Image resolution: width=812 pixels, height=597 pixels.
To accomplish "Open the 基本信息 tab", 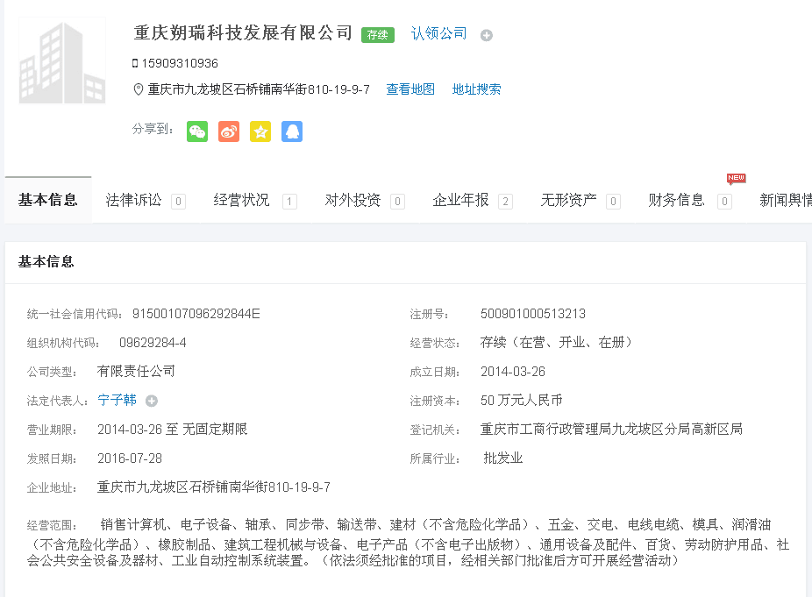I will (x=48, y=200).
